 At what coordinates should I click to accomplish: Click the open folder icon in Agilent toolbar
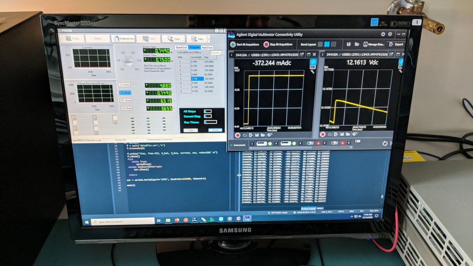coord(356,44)
